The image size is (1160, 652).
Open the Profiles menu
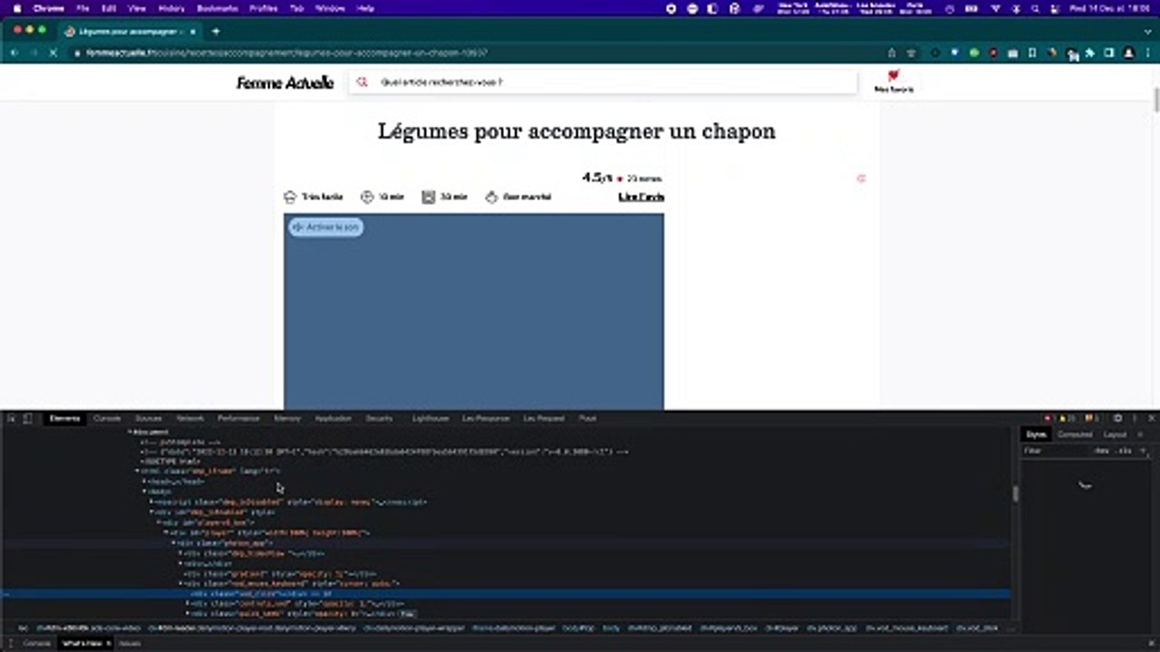coord(263,8)
